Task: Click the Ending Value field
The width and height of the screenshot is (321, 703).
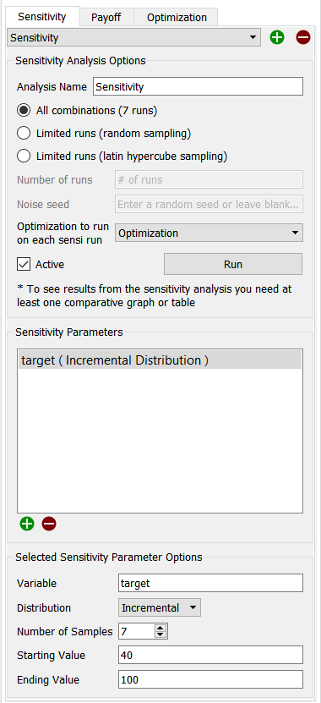Action: [x=211, y=679]
